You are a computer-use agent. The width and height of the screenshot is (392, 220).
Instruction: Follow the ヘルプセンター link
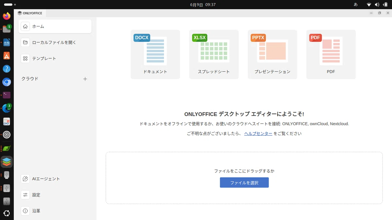click(x=258, y=133)
